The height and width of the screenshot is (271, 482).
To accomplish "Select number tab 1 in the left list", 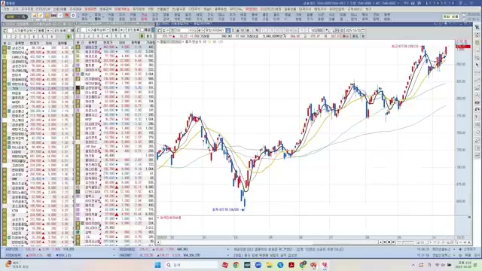I will (7, 36).
